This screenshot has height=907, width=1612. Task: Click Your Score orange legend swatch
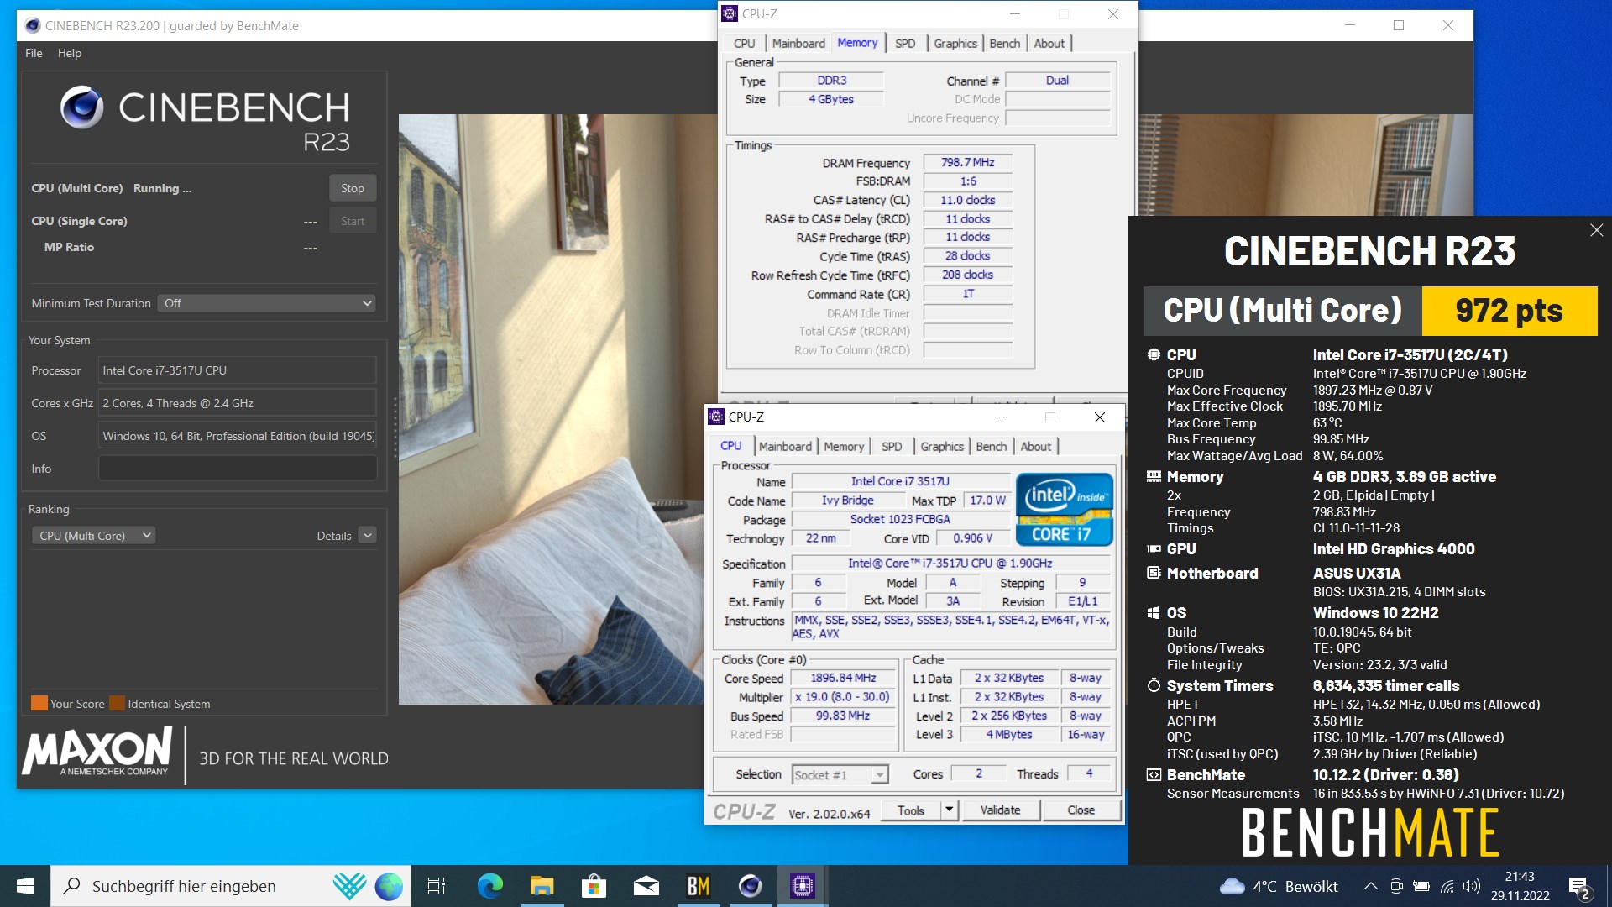coord(39,703)
